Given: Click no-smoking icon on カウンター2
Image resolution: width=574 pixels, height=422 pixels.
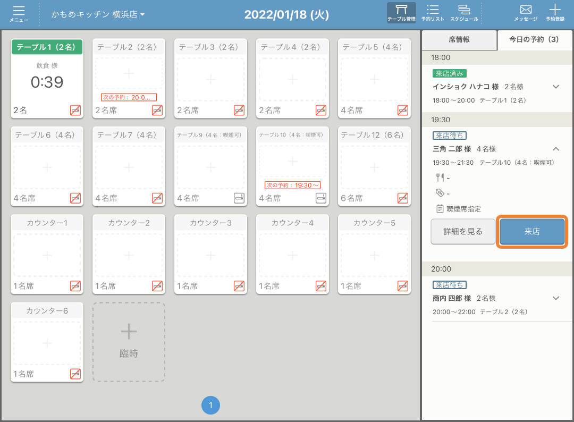Looking at the screenshot, I should click(x=157, y=286).
